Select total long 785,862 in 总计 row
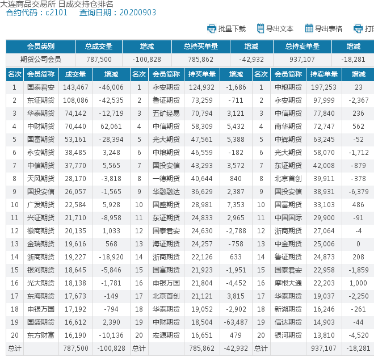The image size is (374, 357). tap(202, 348)
